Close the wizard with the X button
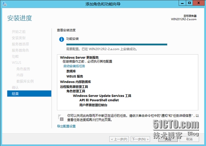The width and height of the screenshot is (206, 146). (x=199, y=3)
